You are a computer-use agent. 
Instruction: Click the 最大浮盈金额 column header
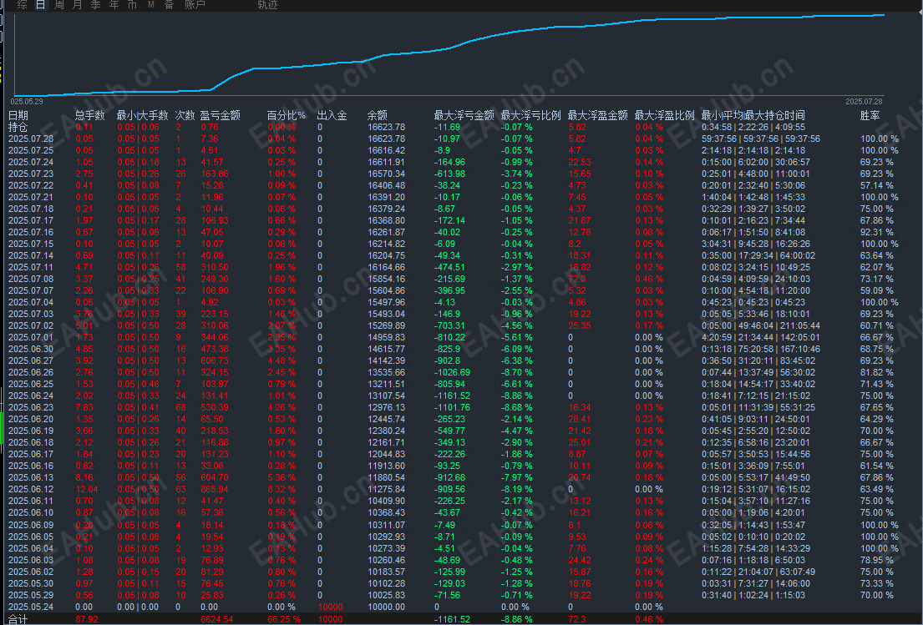coord(597,115)
